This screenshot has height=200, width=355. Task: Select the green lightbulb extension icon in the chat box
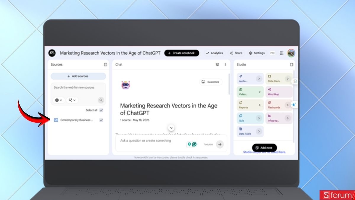click(189, 144)
